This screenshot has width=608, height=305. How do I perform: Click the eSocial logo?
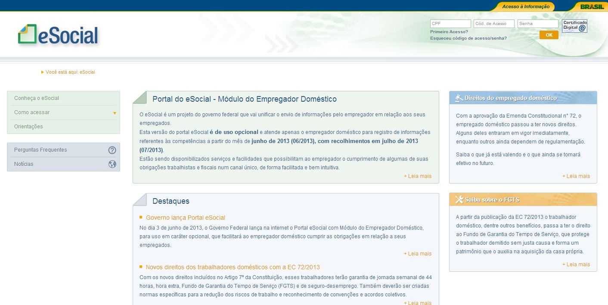58,34
